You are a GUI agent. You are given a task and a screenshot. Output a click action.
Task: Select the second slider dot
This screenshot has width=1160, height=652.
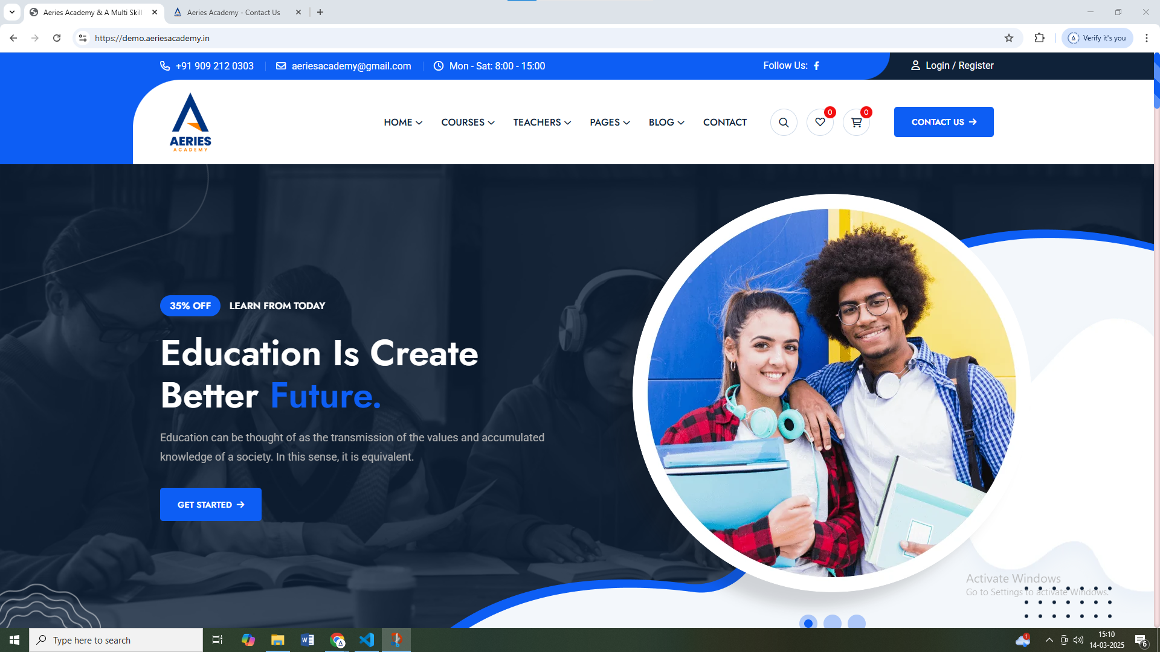[833, 622]
